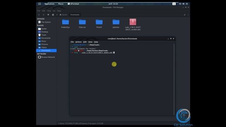This screenshot has width=226, height=127.
Task: Open the File Manager File menu
Action: point(38,11)
